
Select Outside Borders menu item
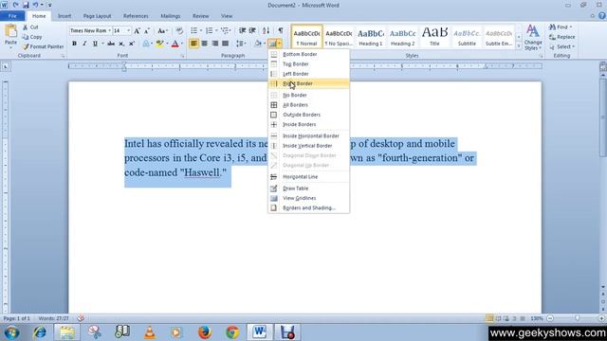click(308, 115)
